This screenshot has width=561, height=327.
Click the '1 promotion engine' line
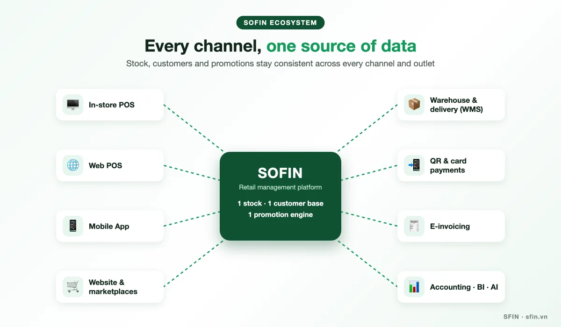click(x=280, y=215)
